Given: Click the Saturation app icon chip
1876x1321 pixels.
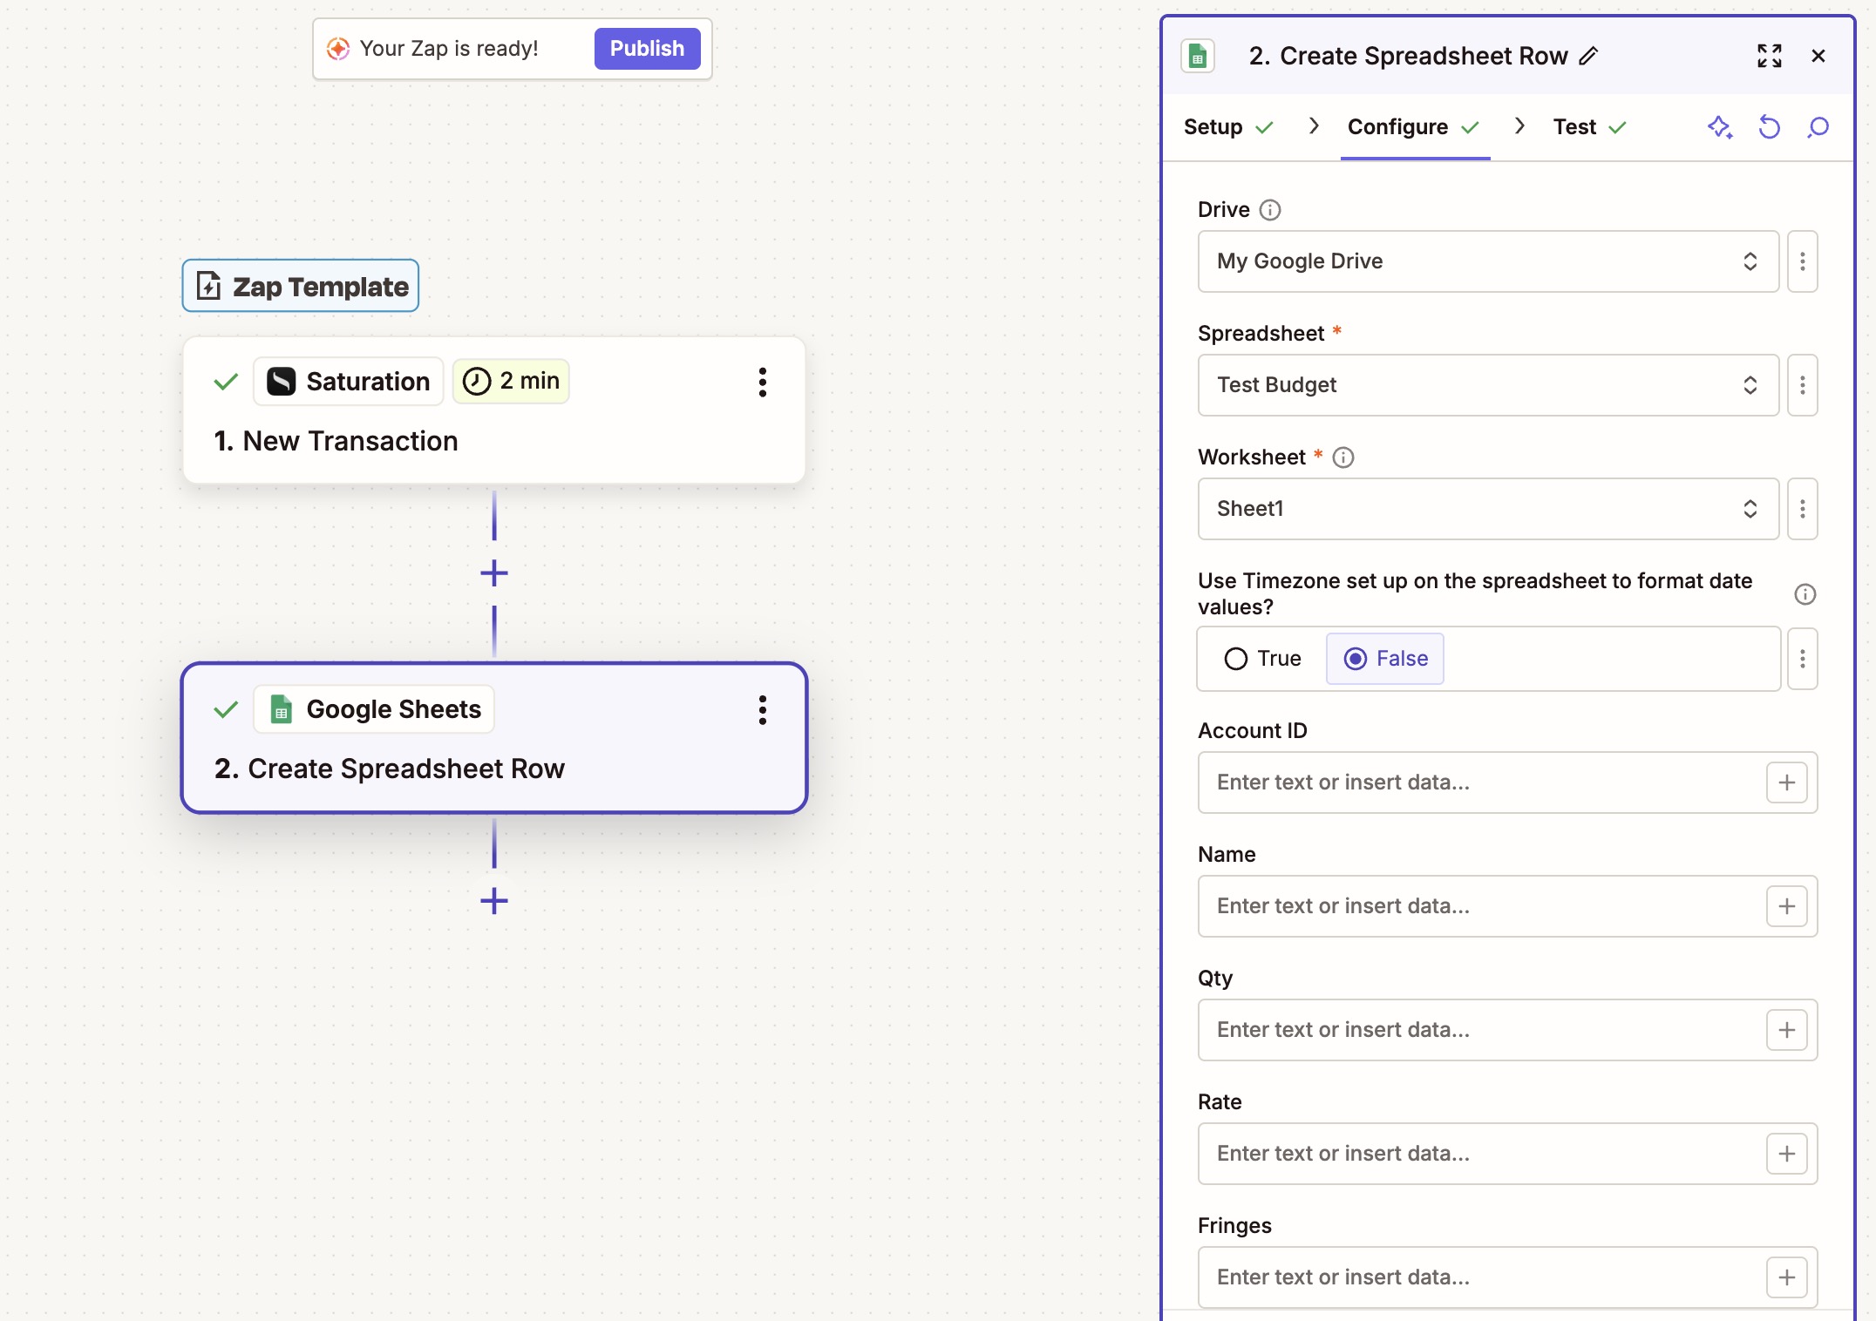Looking at the screenshot, I should click(349, 382).
